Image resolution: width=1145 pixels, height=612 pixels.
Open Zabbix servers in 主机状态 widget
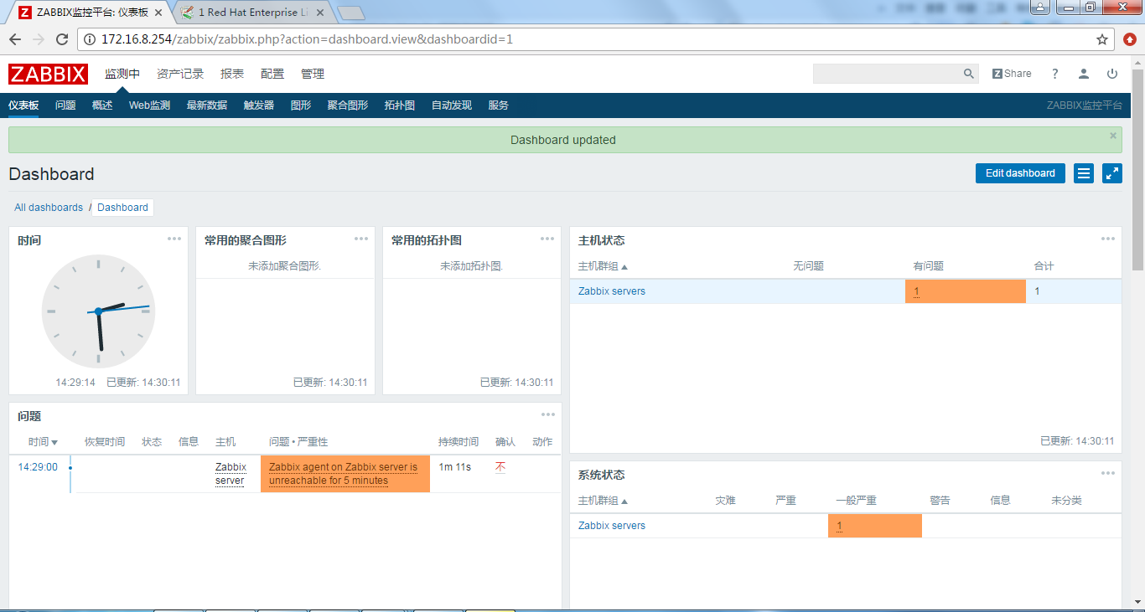[x=612, y=291]
